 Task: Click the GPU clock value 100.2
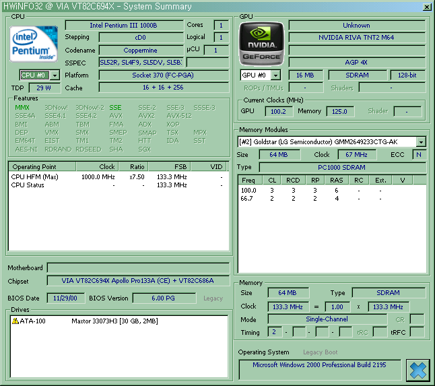click(x=279, y=112)
